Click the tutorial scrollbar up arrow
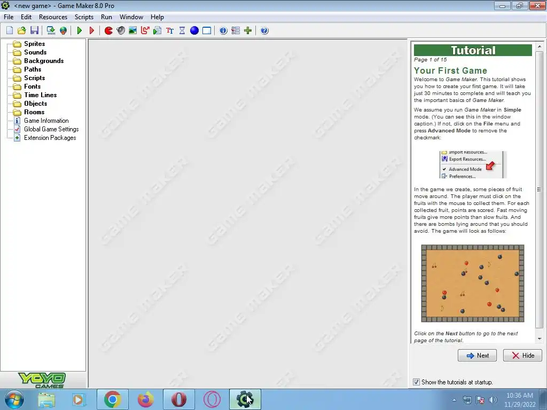The image size is (547, 410). [540, 46]
